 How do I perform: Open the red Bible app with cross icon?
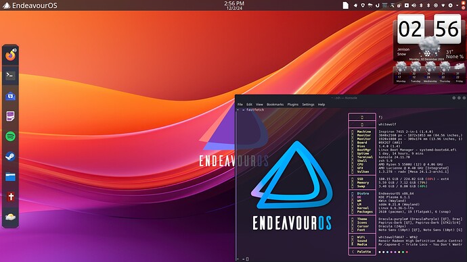pyautogui.click(x=10, y=196)
